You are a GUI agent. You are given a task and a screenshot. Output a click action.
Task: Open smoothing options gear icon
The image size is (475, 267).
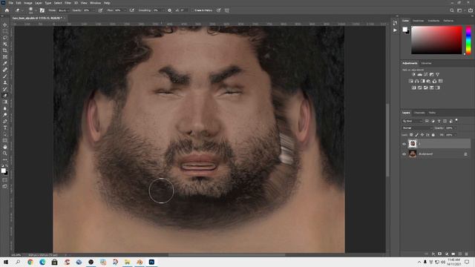(x=170, y=10)
